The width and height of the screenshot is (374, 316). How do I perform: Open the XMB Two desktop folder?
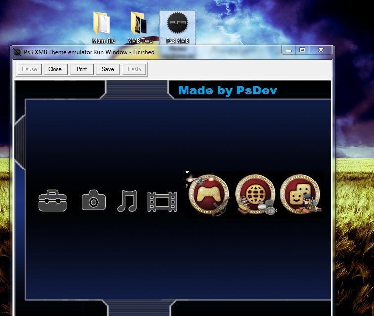click(140, 28)
